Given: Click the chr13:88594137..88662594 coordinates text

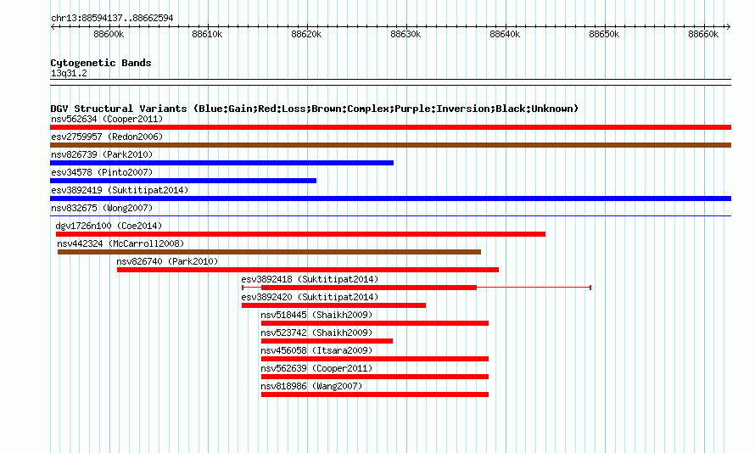Looking at the screenshot, I should click(112, 18).
